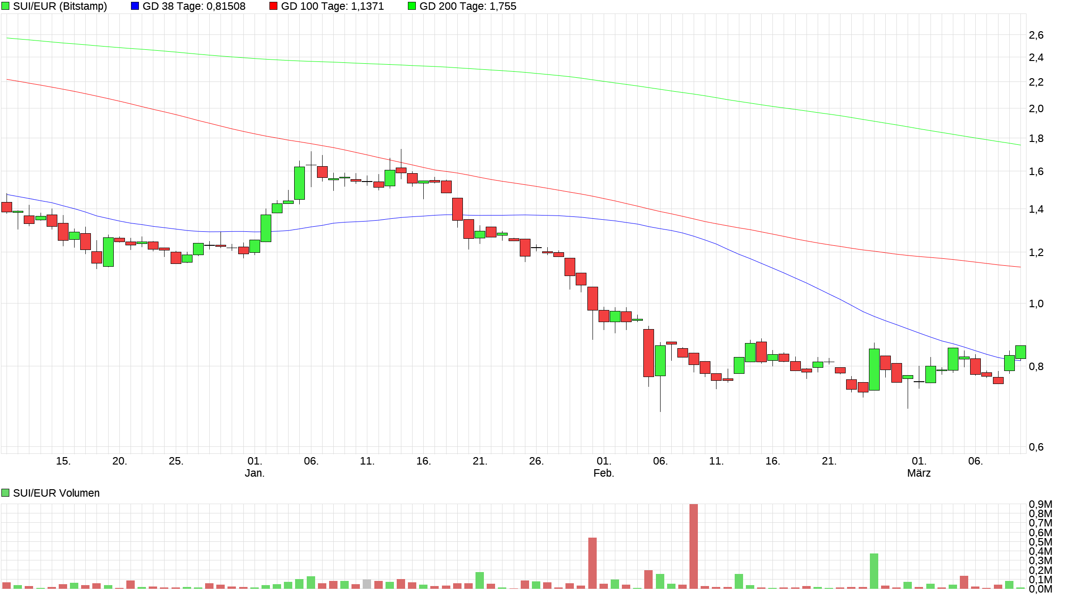The width and height of the screenshot is (1068, 600).
Task: Click the green SUI/EUR legend swatch
Action: tap(6, 6)
